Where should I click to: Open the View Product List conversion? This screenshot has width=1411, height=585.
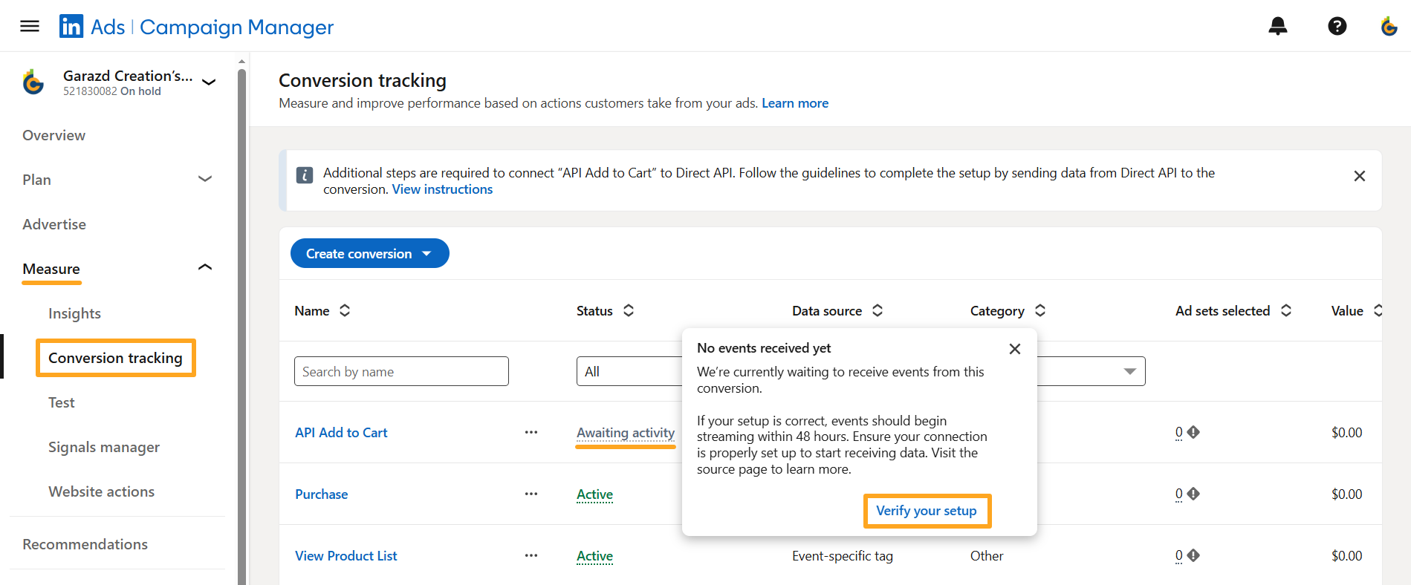click(346, 555)
